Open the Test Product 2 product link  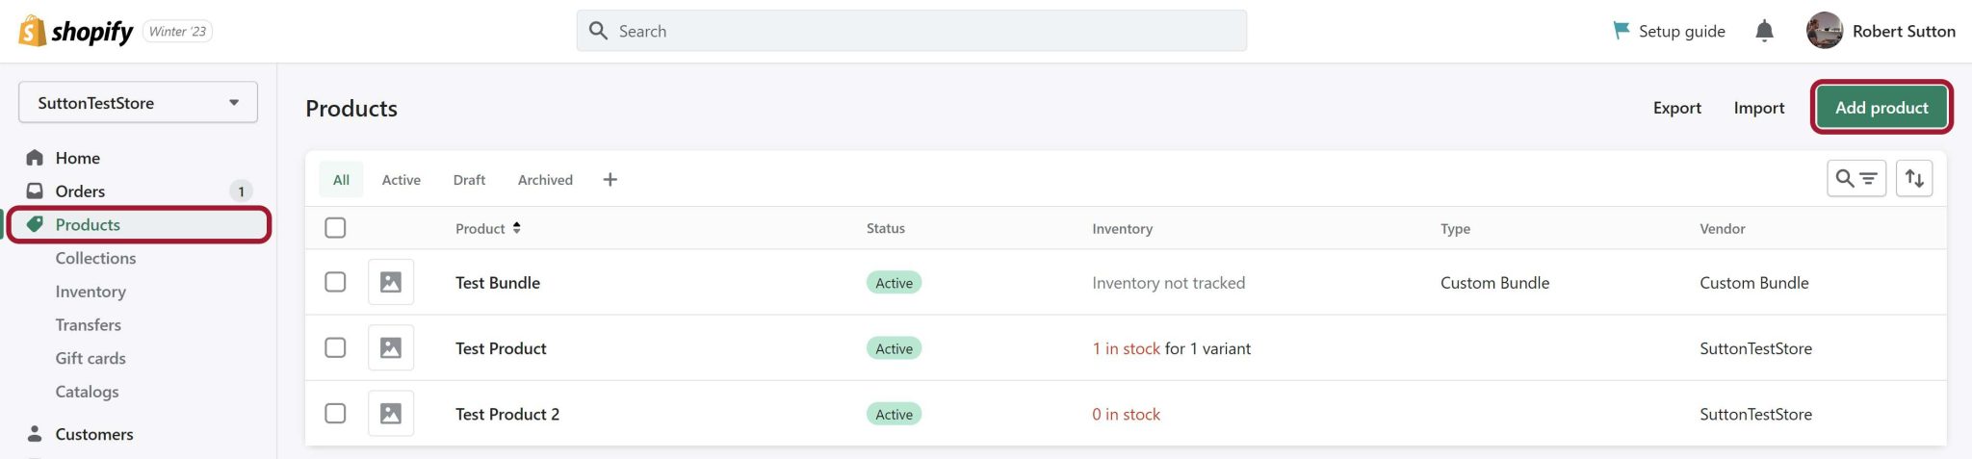(x=507, y=414)
